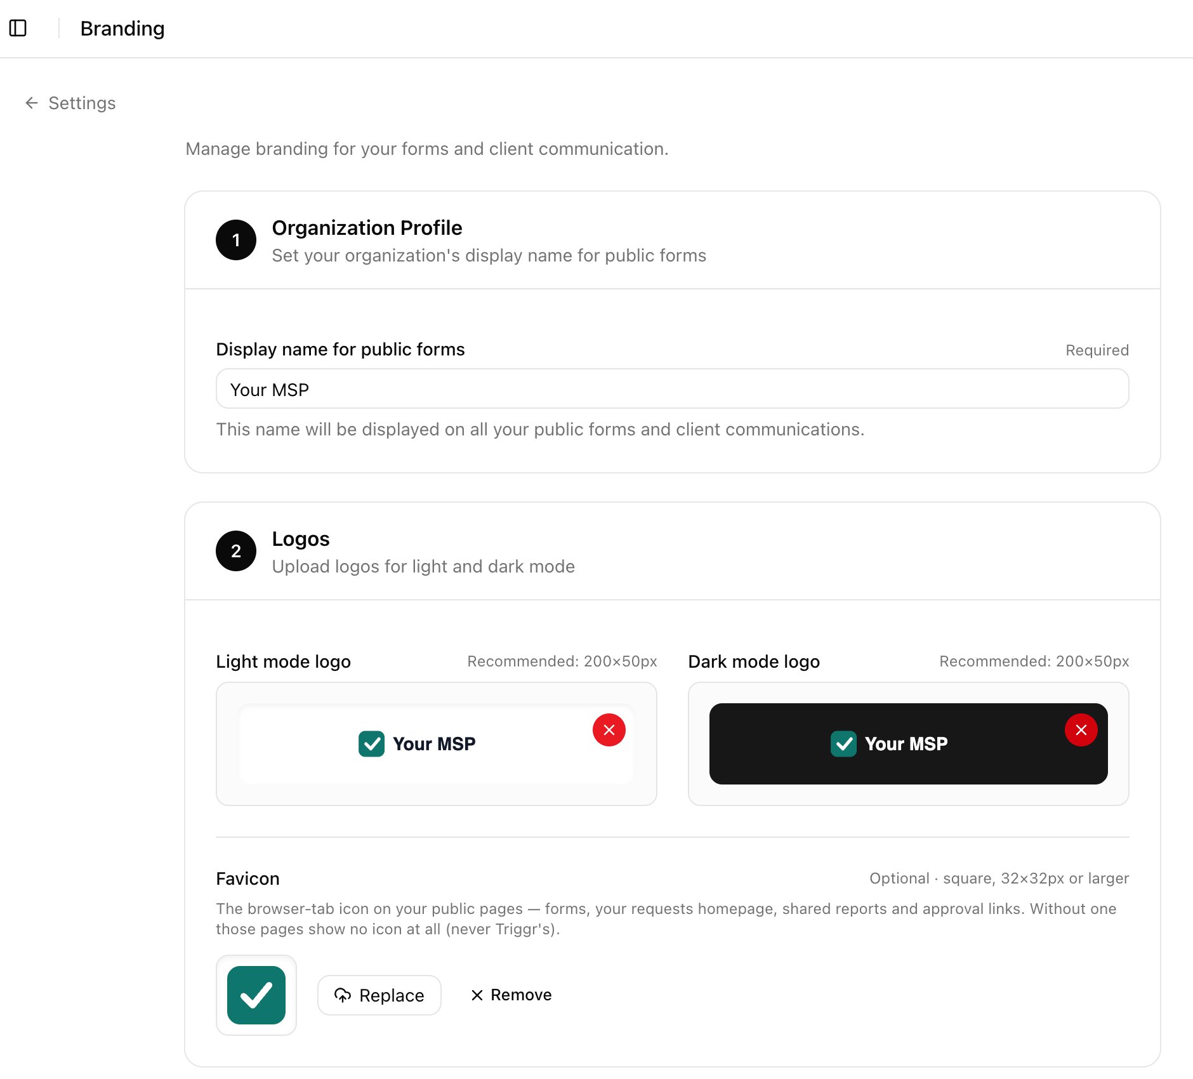Click the Dark mode logo label
The image size is (1193, 1079).
pyautogui.click(x=754, y=661)
